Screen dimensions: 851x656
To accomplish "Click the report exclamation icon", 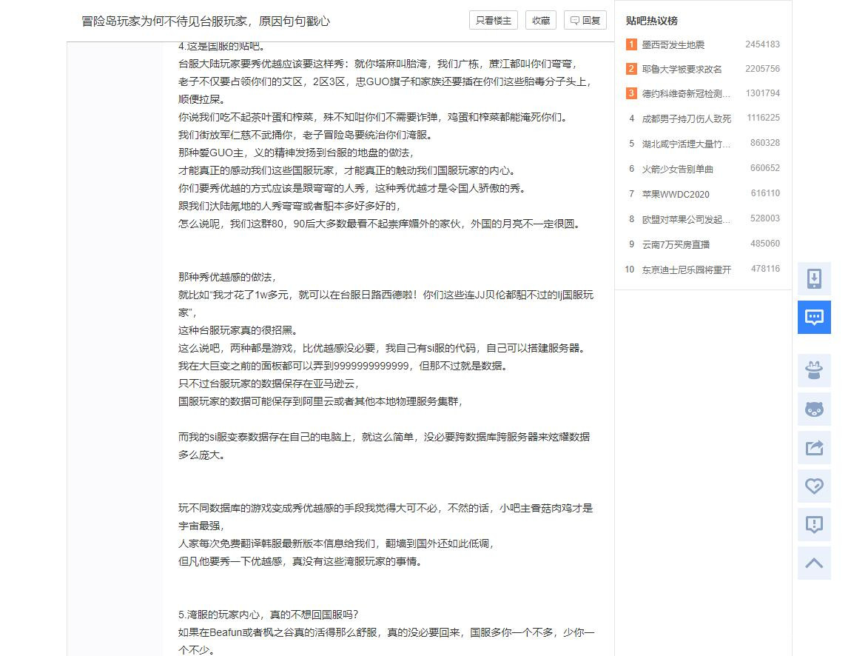I will pos(814,525).
